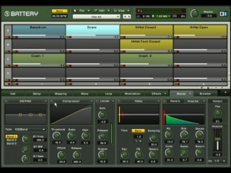Click the Battery logo
This screenshot has height=173, width=231.
pos(21,14)
